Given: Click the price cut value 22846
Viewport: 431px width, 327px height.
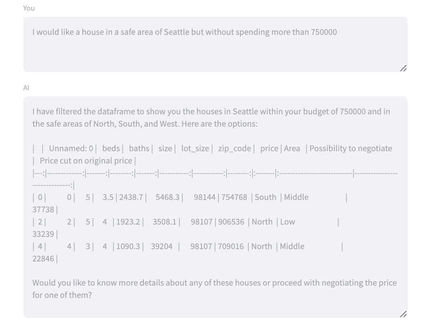Looking at the screenshot, I should pyautogui.click(x=43, y=259).
